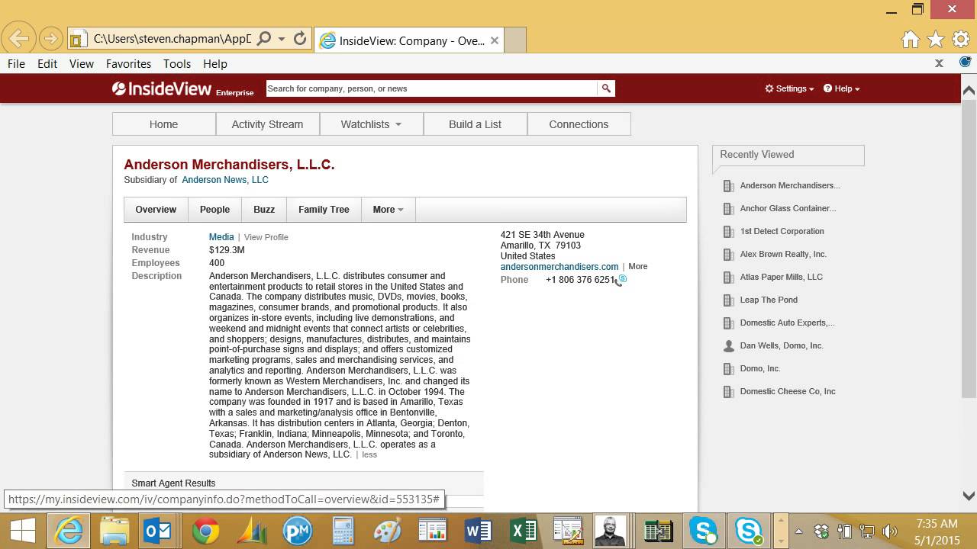Open Leap The Pond recent item

coord(769,300)
